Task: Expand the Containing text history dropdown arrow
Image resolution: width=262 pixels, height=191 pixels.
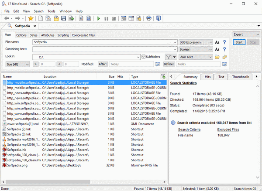Action: coord(175,49)
